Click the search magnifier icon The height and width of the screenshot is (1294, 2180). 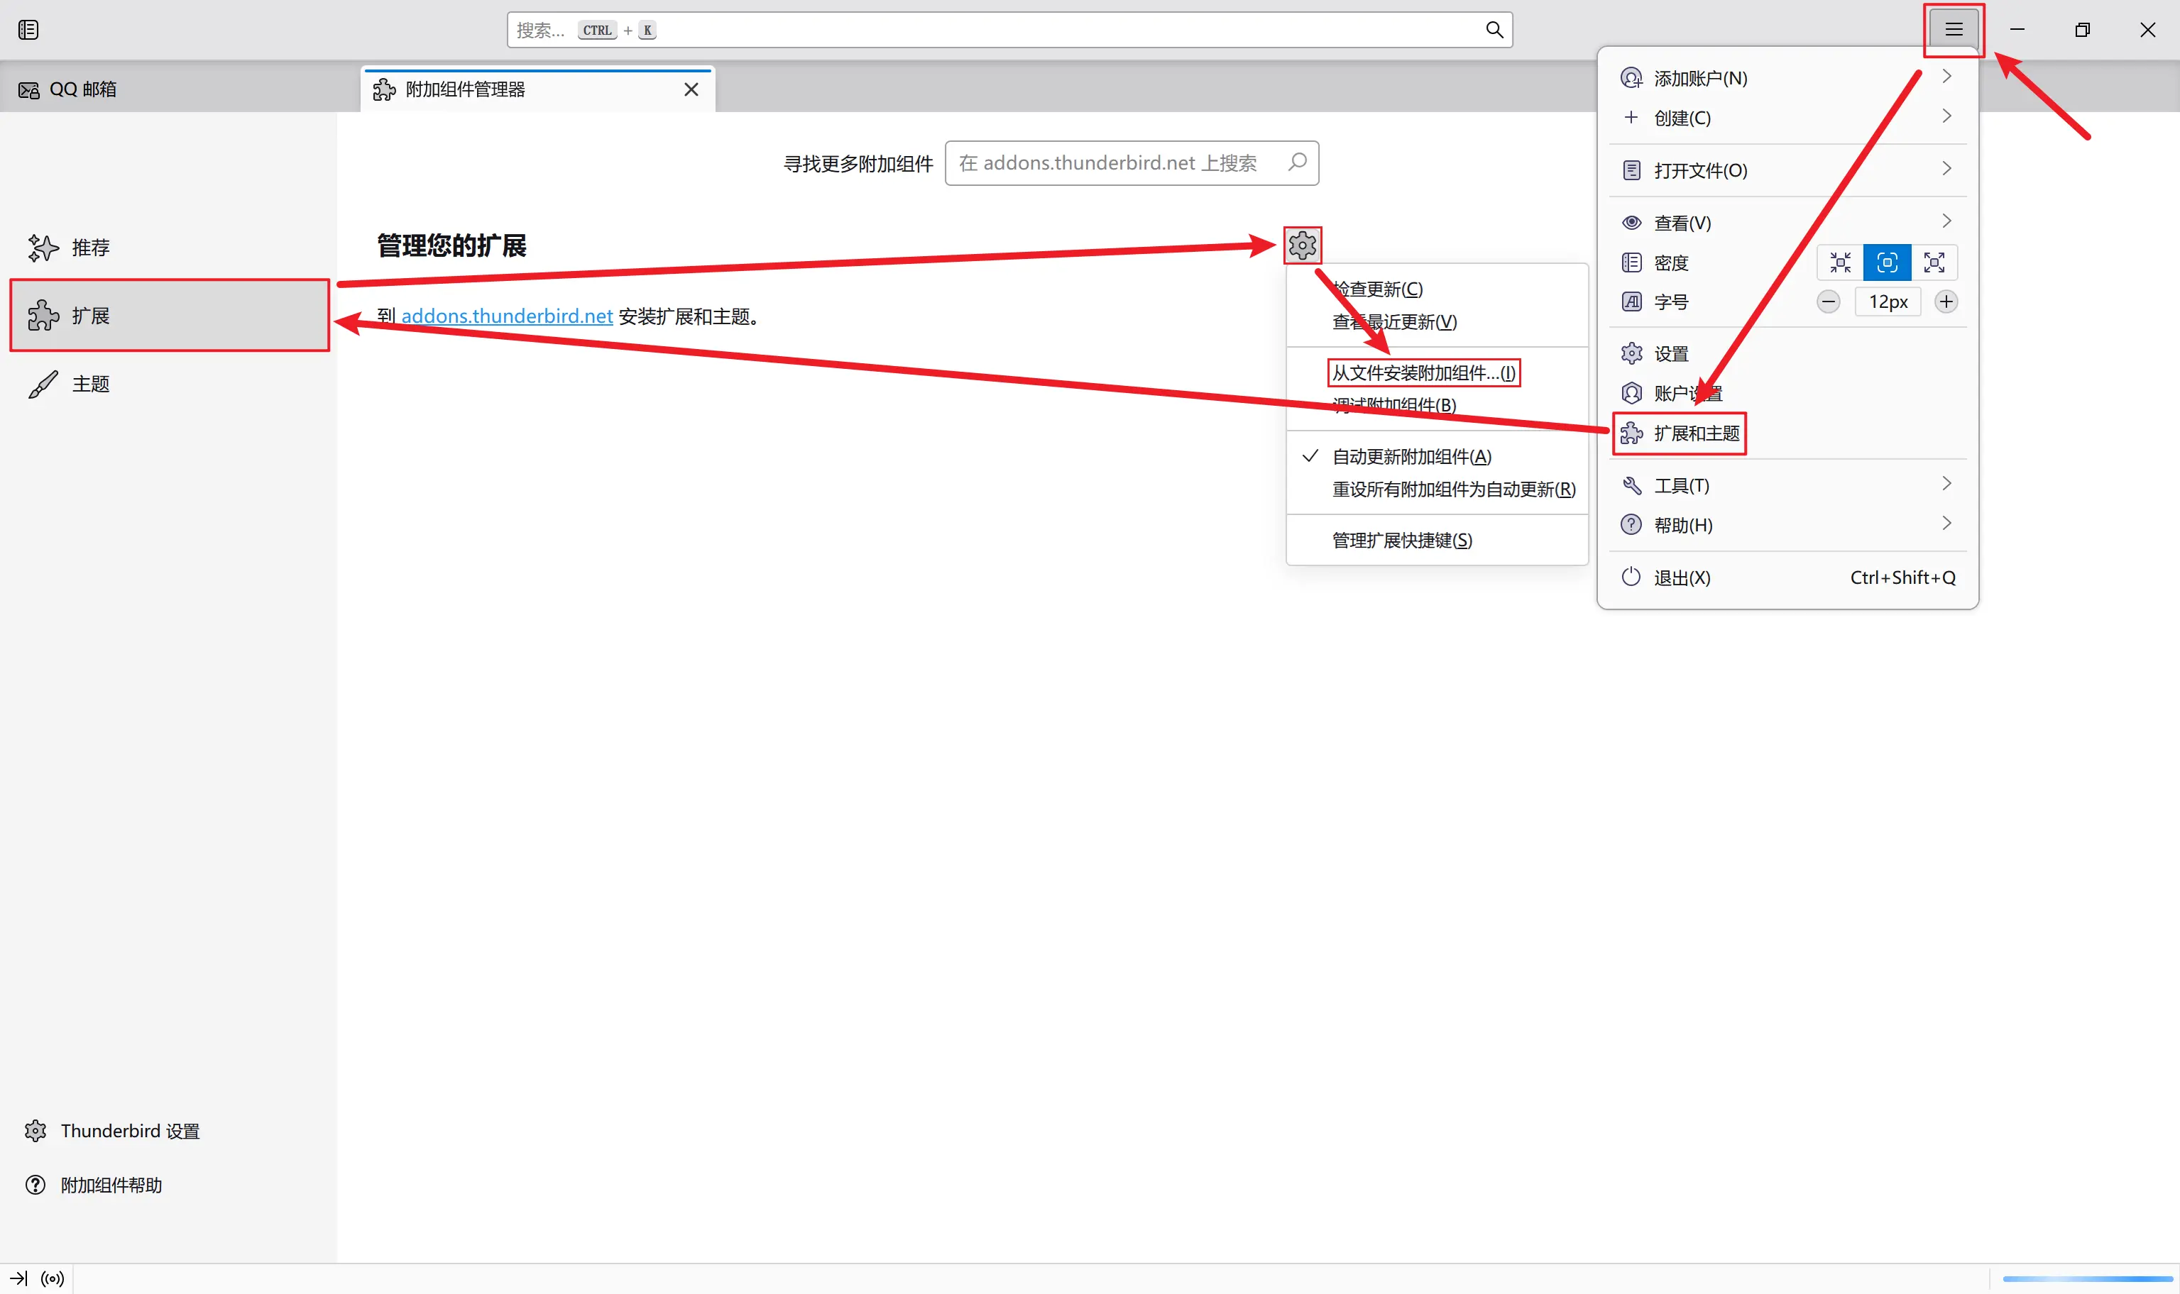tap(1494, 30)
